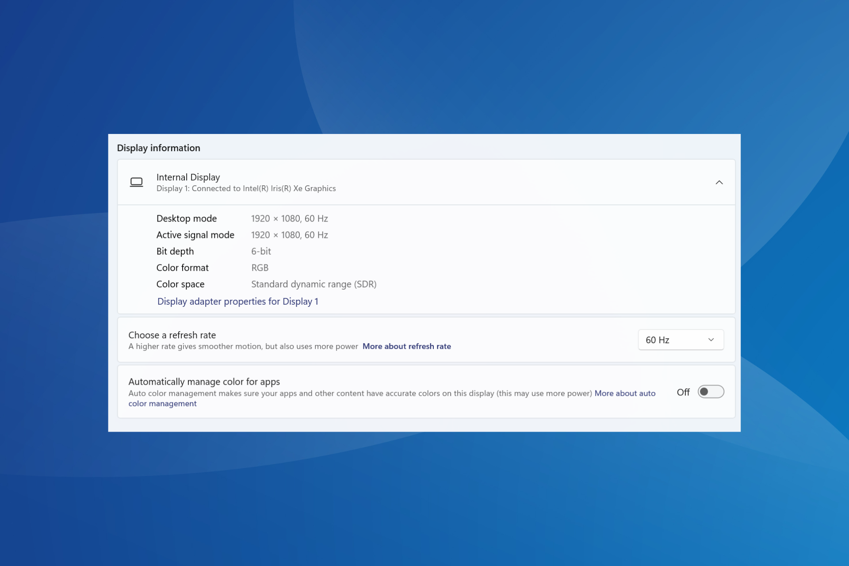Open Display adapter properties for Display 1

tap(237, 301)
